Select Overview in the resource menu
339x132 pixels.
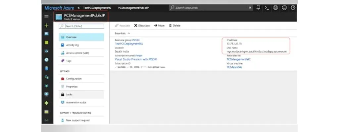pos(81,37)
